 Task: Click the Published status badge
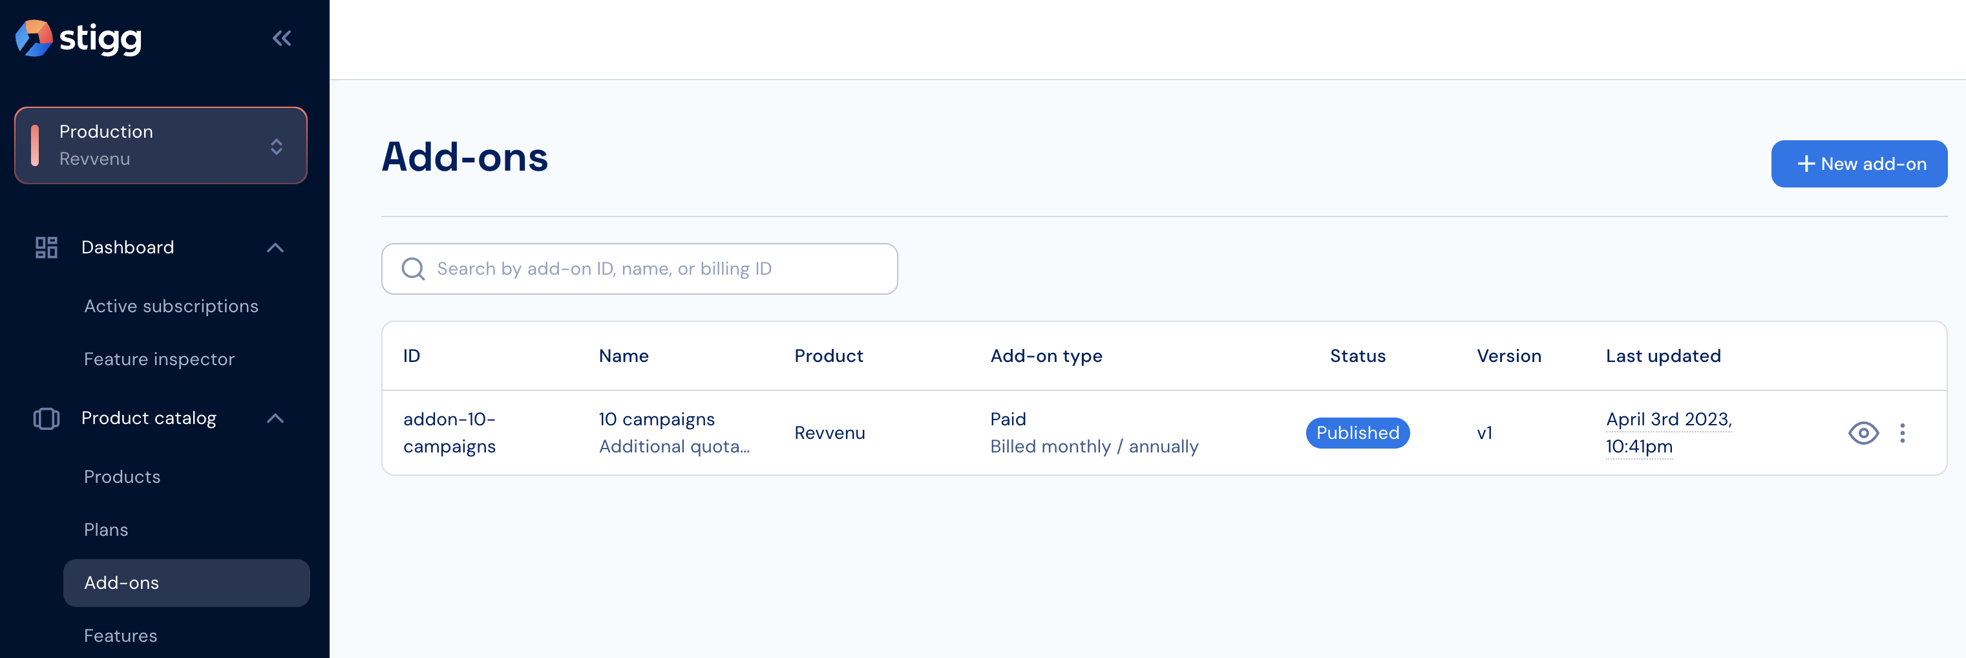click(1357, 433)
